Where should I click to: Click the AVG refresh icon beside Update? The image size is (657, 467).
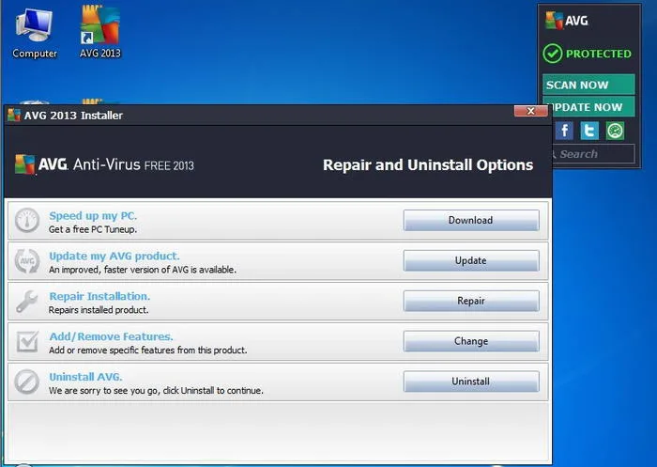[x=27, y=260]
